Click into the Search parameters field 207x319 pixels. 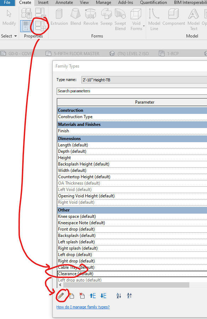click(132, 91)
